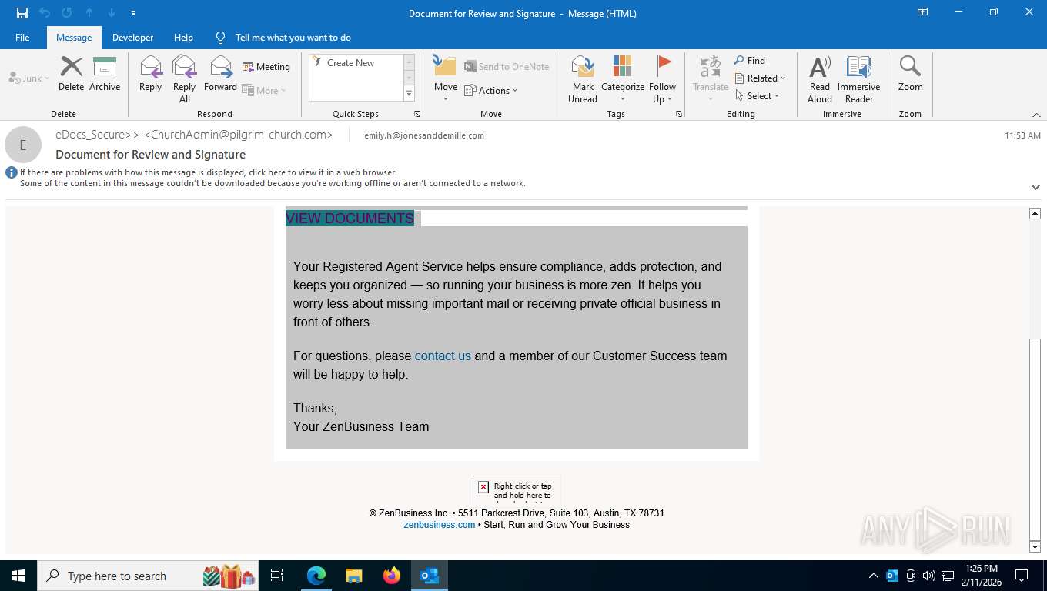Image resolution: width=1047 pixels, height=591 pixels.
Task: Click the blocked image placeholder
Action: (x=517, y=490)
